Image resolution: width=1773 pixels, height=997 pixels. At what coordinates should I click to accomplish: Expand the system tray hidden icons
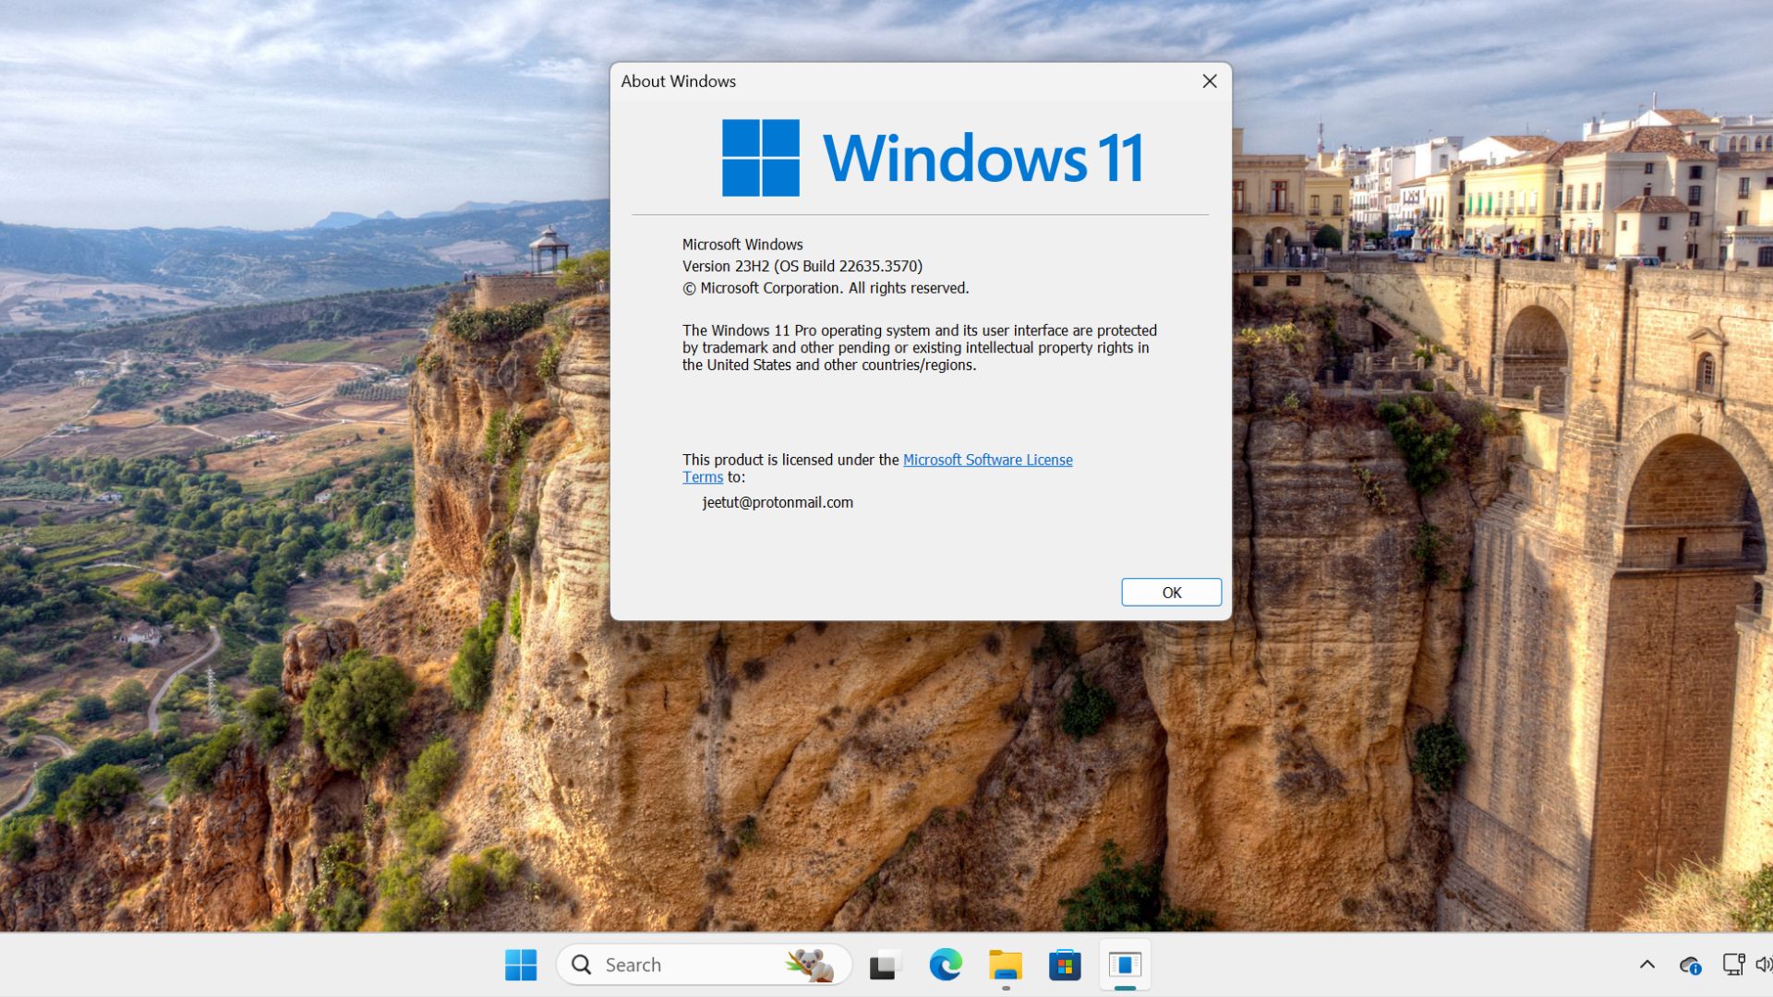[x=1646, y=964]
